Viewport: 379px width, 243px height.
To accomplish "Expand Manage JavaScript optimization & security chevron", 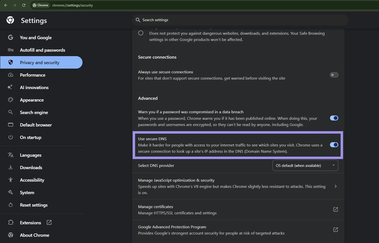I will 335,186.
